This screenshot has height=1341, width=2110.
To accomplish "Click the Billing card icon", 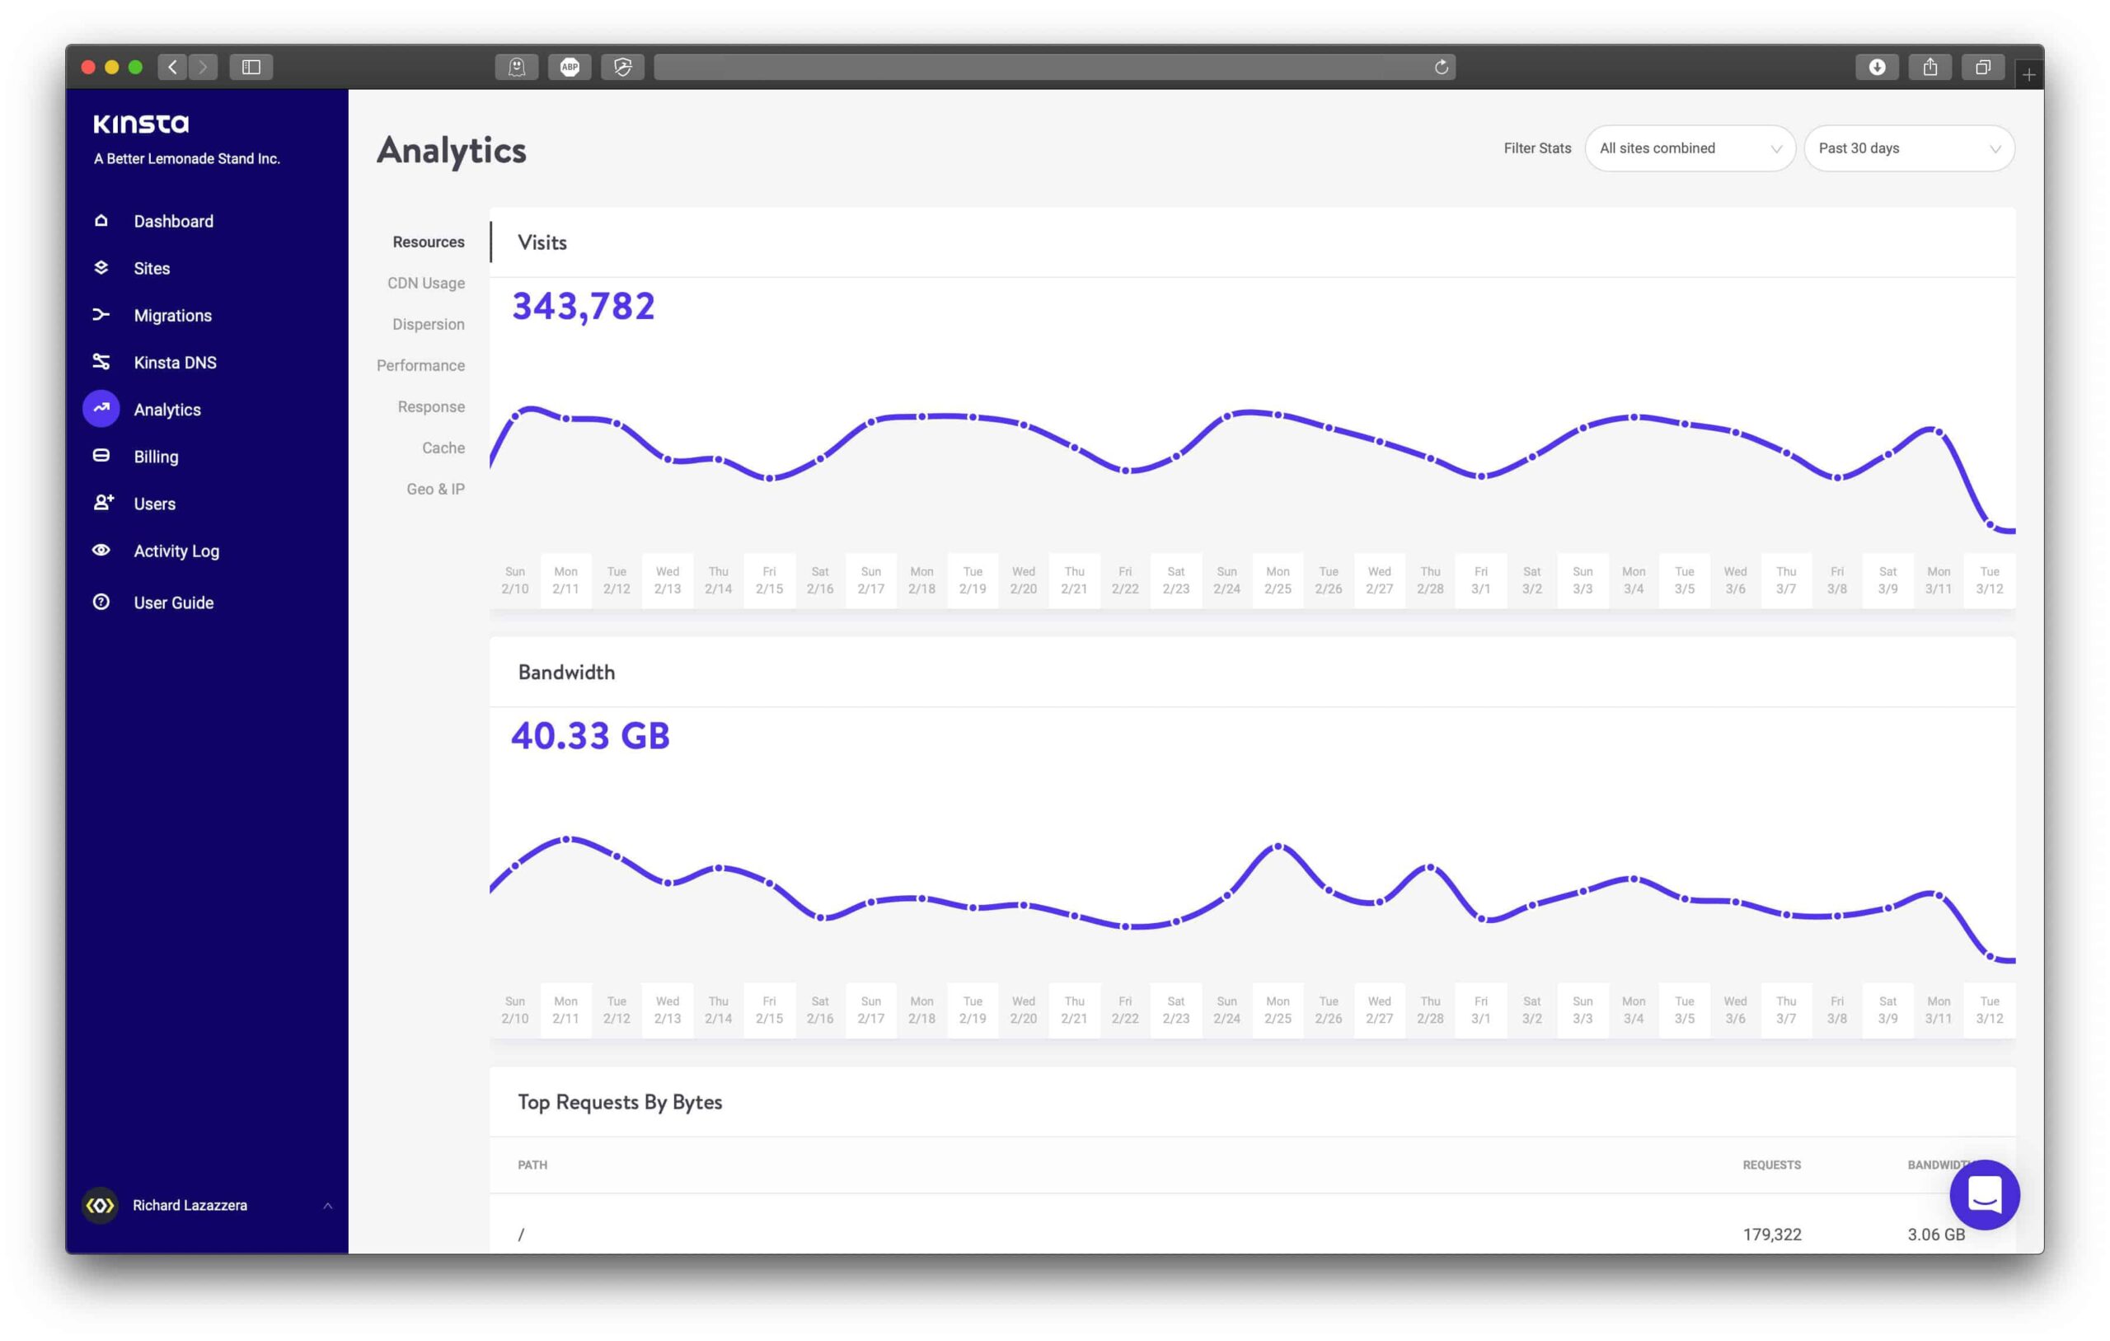I will 101,456.
